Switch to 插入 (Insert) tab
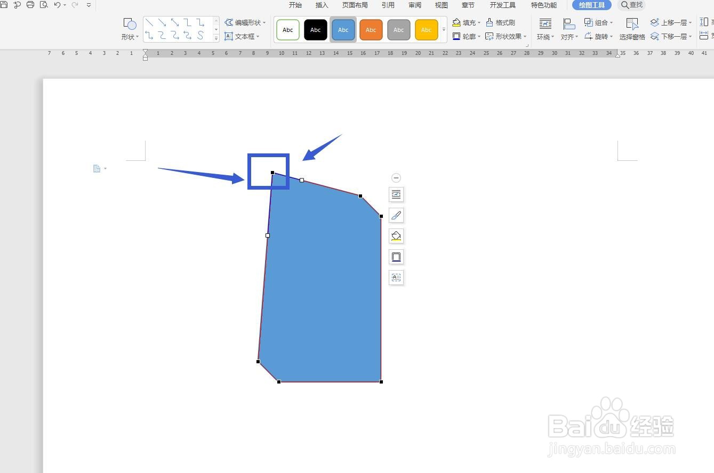The width and height of the screenshot is (714, 473). [322, 5]
